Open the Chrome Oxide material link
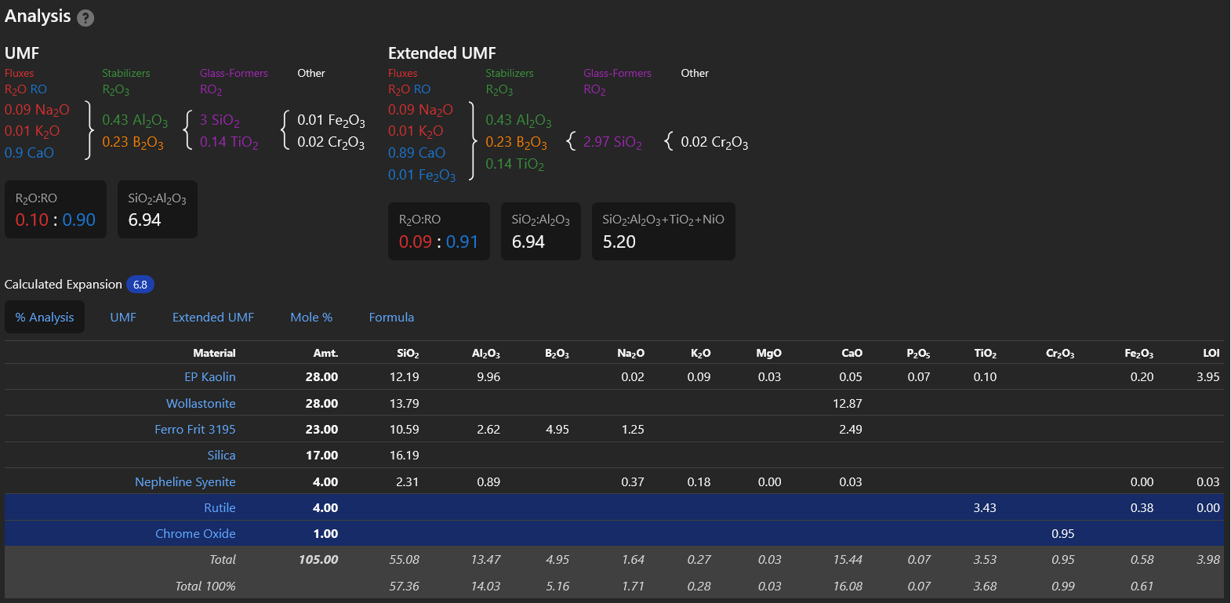1231x603 pixels. tap(195, 534)
